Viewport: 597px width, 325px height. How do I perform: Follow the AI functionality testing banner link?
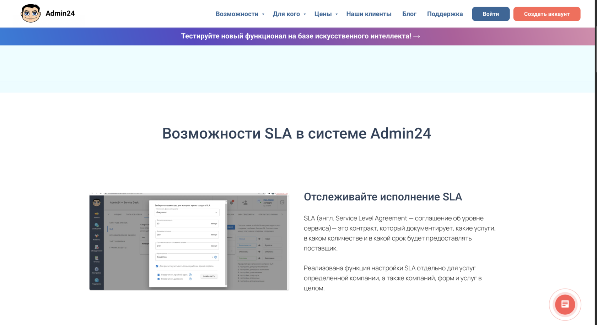[x=300, y=36]
